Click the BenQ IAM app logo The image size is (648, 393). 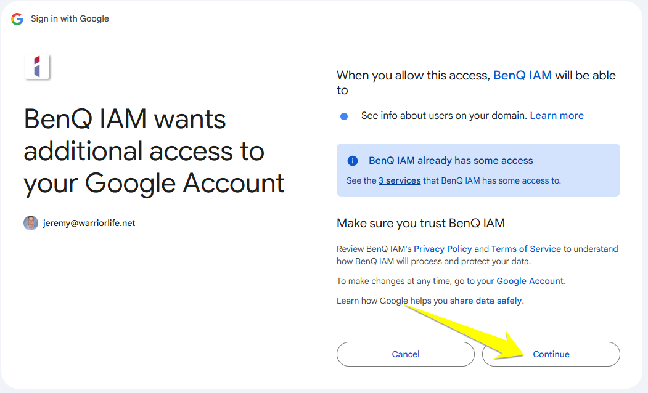point(37,67)
